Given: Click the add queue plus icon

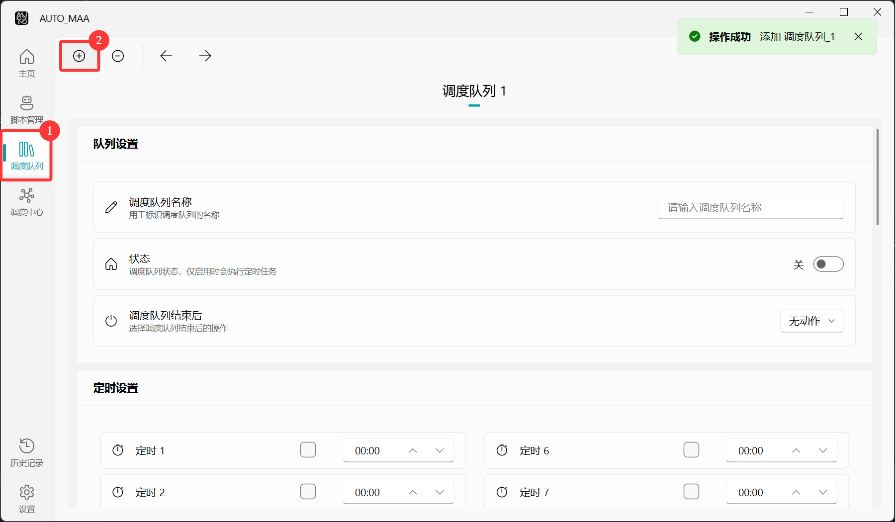Looking at the screenshot, I should coord(79,56).
